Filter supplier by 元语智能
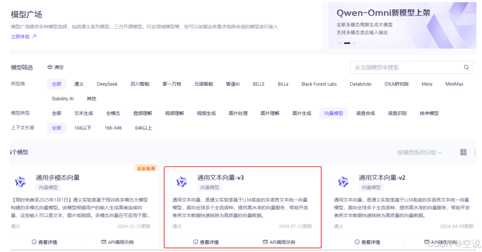This screenshot has width=482, height=252. click(x=204, y=84)
